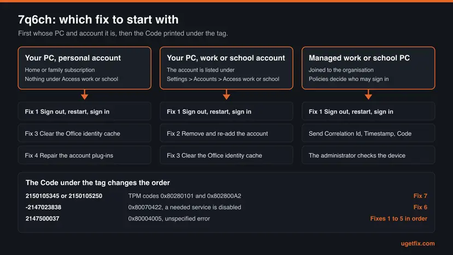
Task: Click 'The administrator checks the device' box
Action: click(x=368, y=155)
